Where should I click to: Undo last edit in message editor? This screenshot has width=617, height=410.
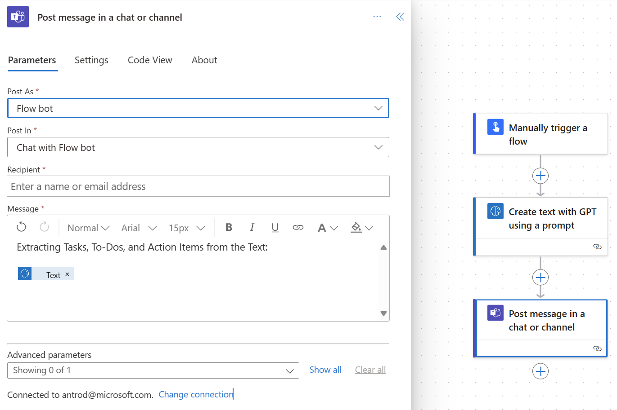point(21,227)
